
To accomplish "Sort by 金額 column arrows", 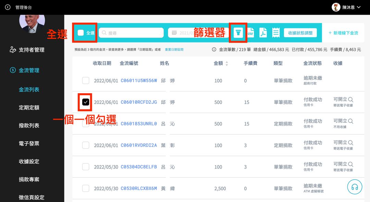I will [x=227, y=63].
